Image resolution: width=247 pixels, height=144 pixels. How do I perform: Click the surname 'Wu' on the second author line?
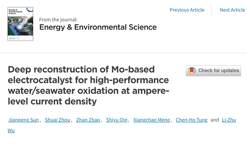coord(11,130)
